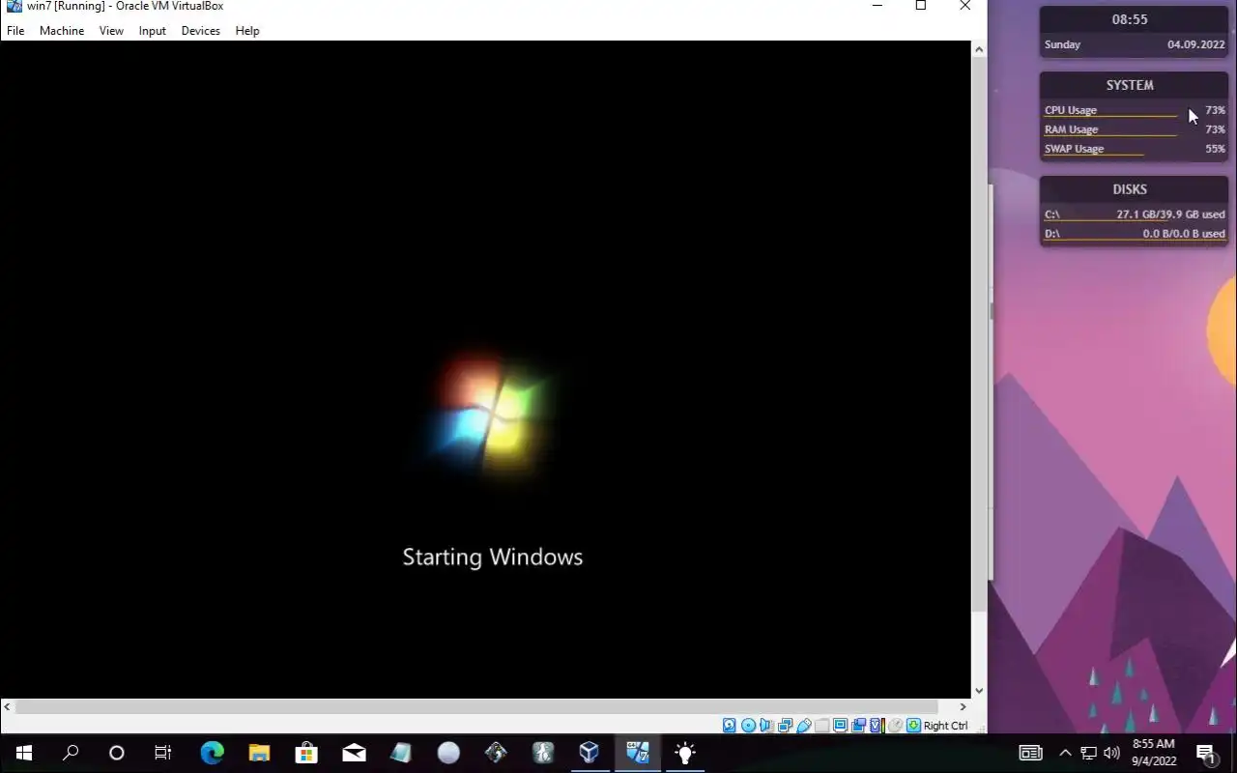Click the 08:55 clock widget

tap(1130, 19)
